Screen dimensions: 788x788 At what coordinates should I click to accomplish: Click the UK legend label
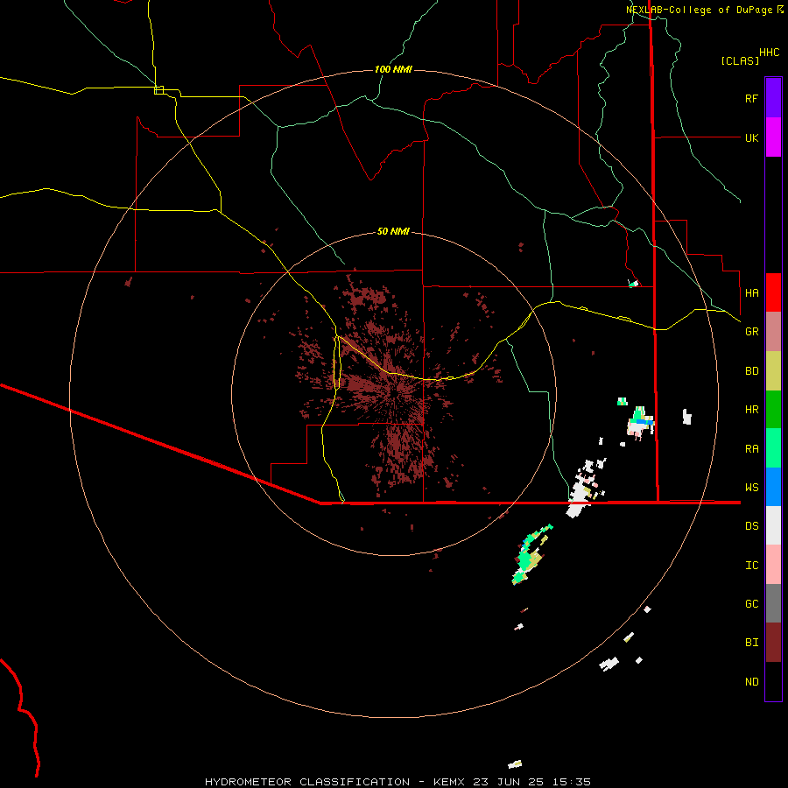pyautogui.click(x=751, y=137)
